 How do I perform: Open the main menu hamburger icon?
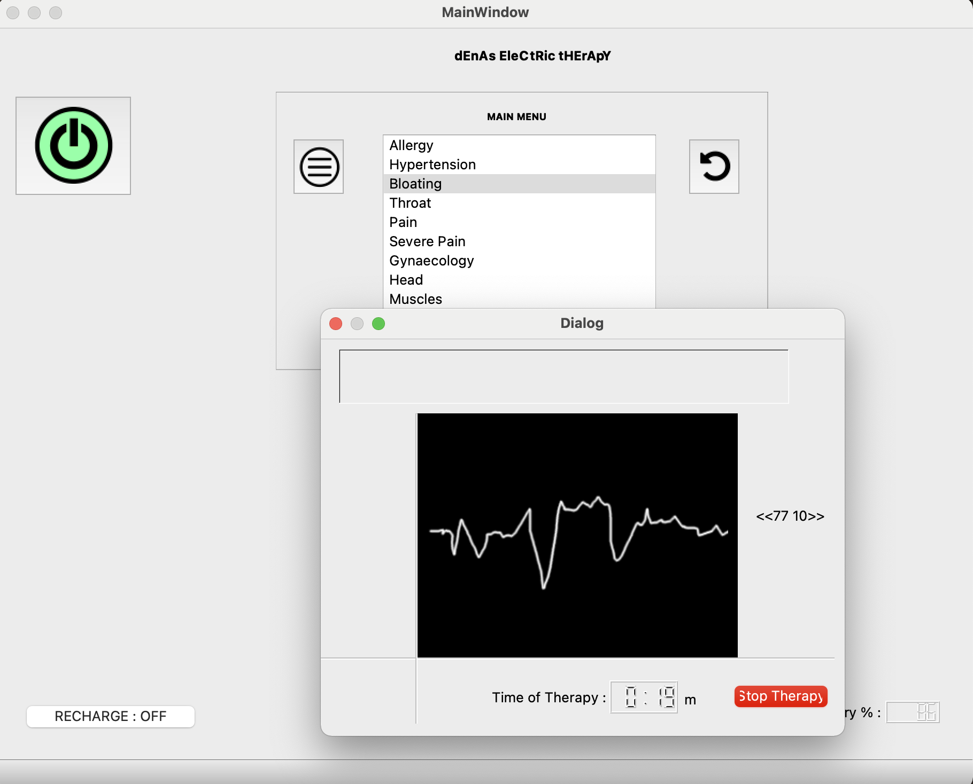coord(318,167)
